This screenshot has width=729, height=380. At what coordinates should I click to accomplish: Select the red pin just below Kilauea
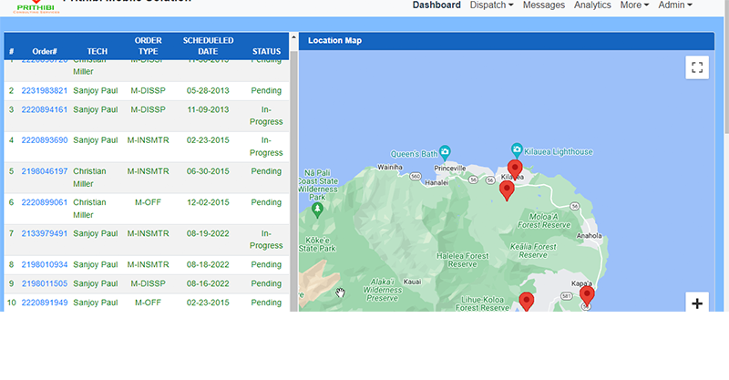point(507,190)
